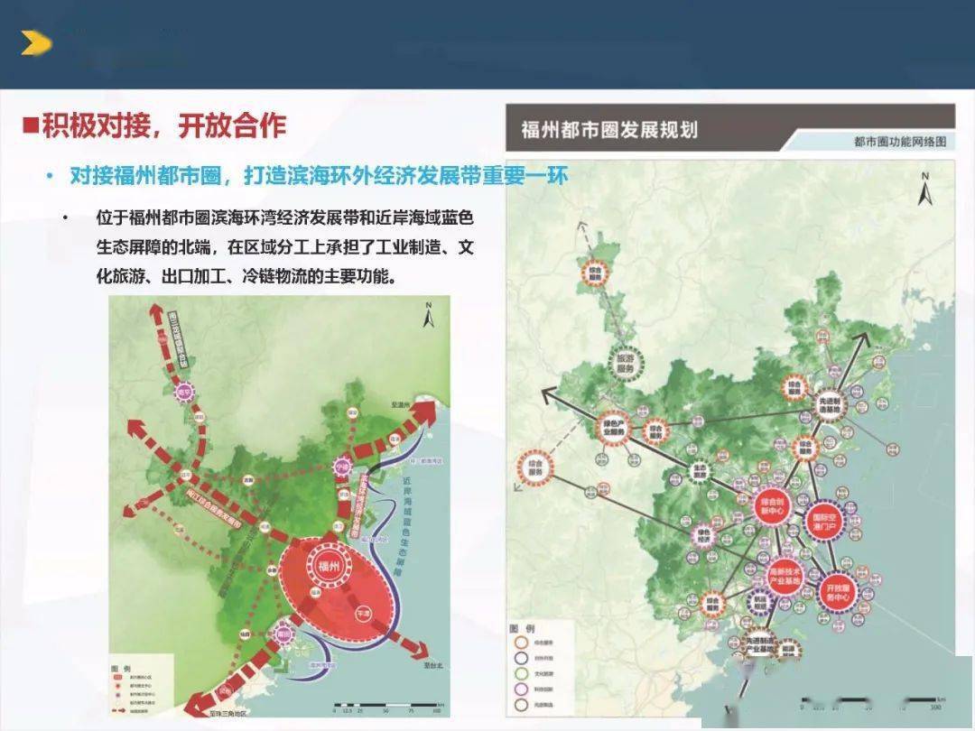
Task: Click the 国际空港门户 red node
Action: click(x=823, y=522)
